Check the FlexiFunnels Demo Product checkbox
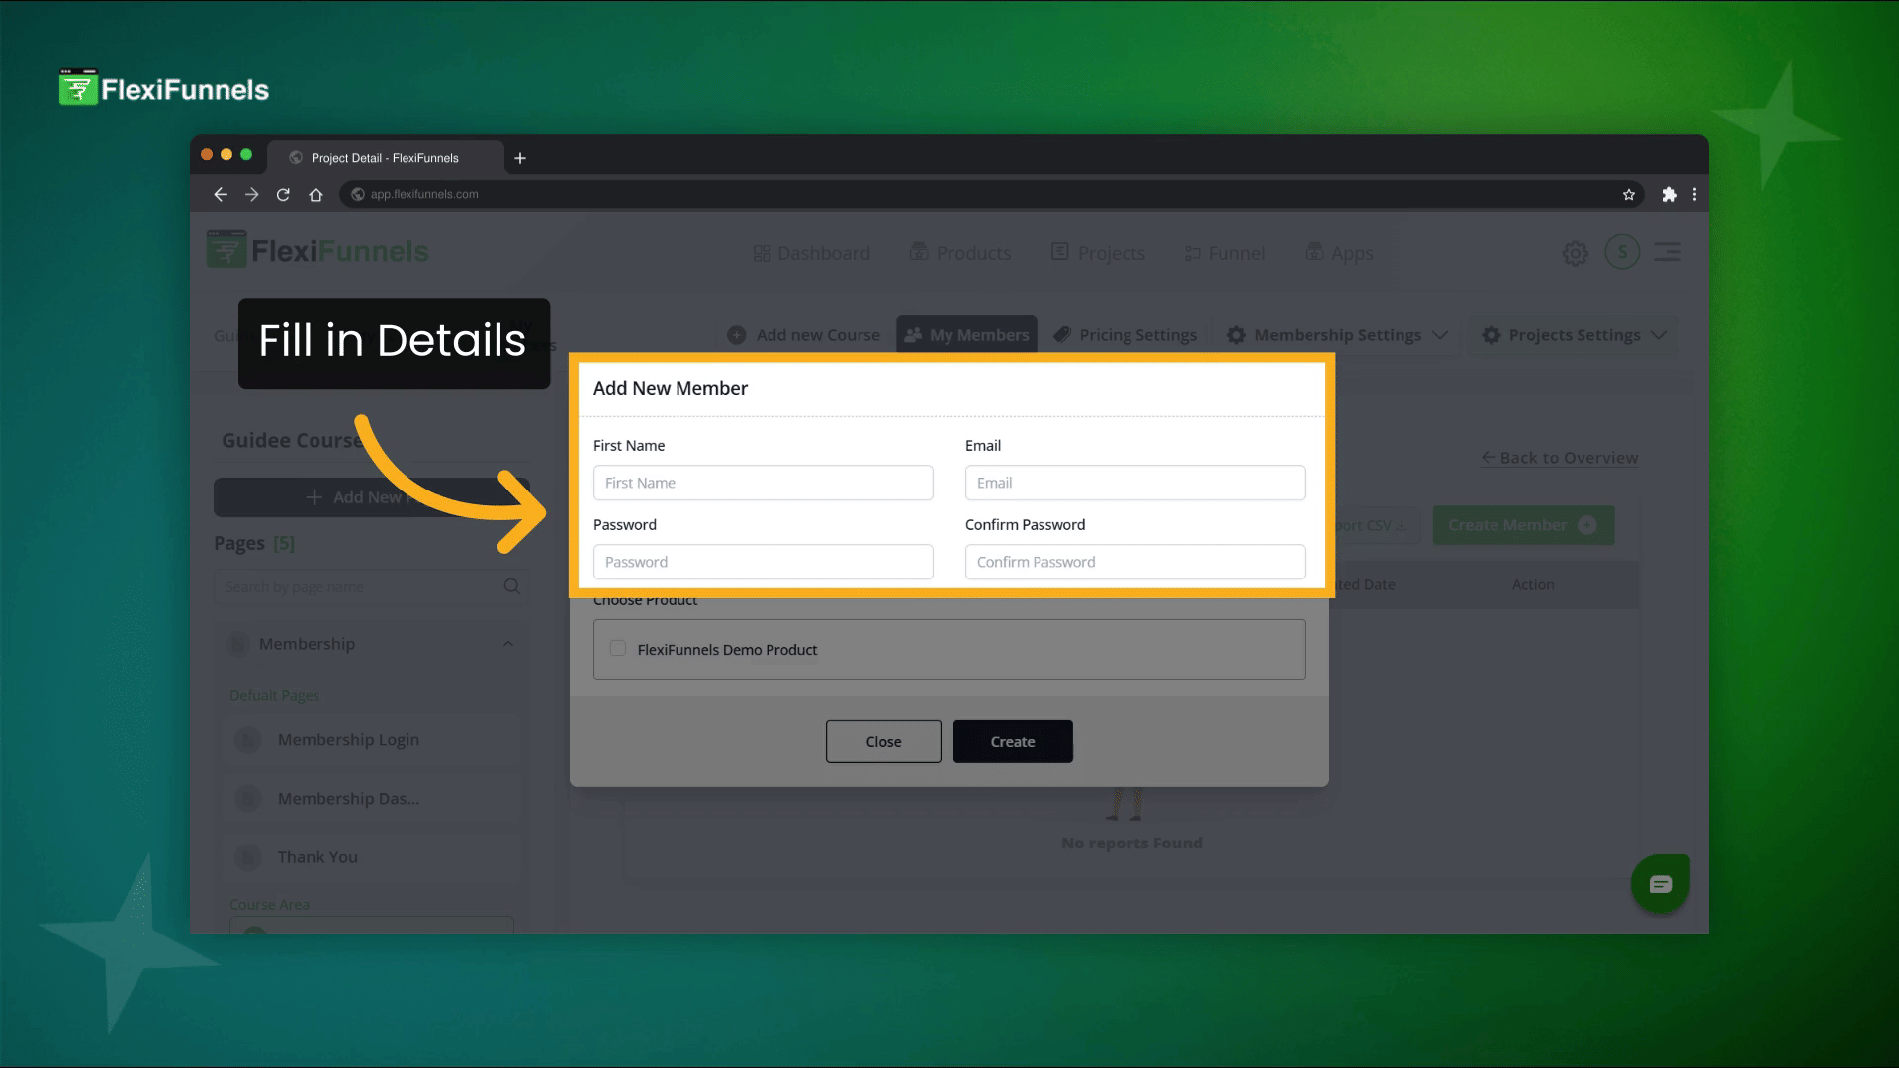The image size is (1899, 1068). point(618,649)
